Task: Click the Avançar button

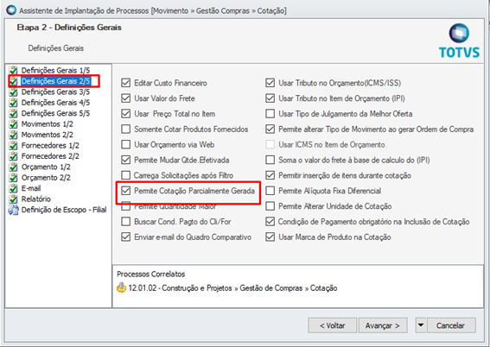Action: click(x=383, y=325)
